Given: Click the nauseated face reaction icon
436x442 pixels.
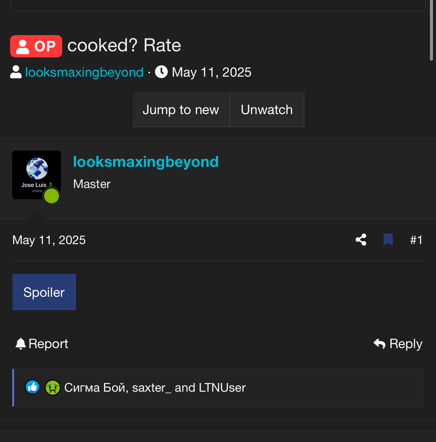Looking at the screenshot, I should click(53, 387).
